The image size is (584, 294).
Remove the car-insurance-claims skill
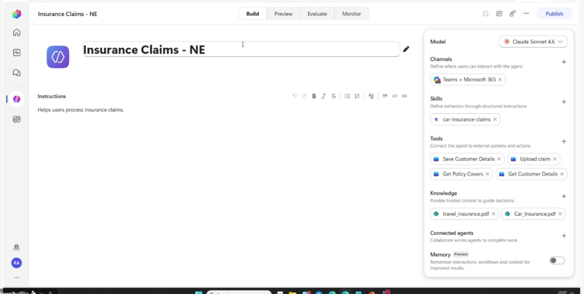(495, 120)
